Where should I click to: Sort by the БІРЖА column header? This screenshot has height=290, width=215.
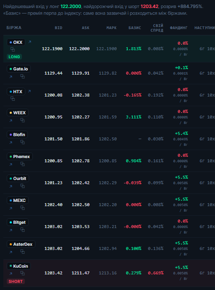[x=14, y=28]
